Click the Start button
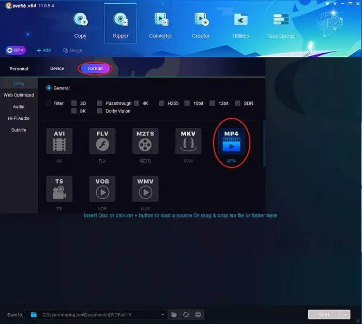Image resolution: width=362 pixels, height=324 pixels. click(324, 315)
